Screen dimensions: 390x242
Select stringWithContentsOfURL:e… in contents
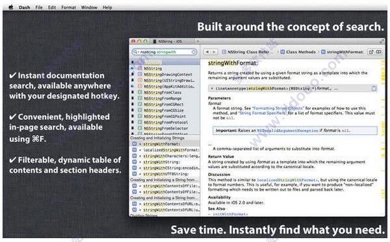click(x=164, y=204)
